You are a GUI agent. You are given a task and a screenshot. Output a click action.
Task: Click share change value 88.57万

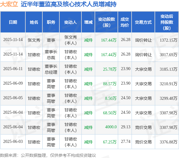(x=110, y=84)
